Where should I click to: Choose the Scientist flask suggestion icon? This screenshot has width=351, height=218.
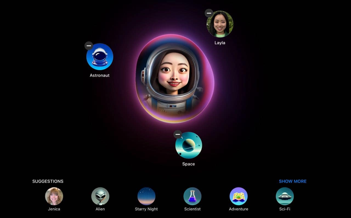tap(192, 196)
